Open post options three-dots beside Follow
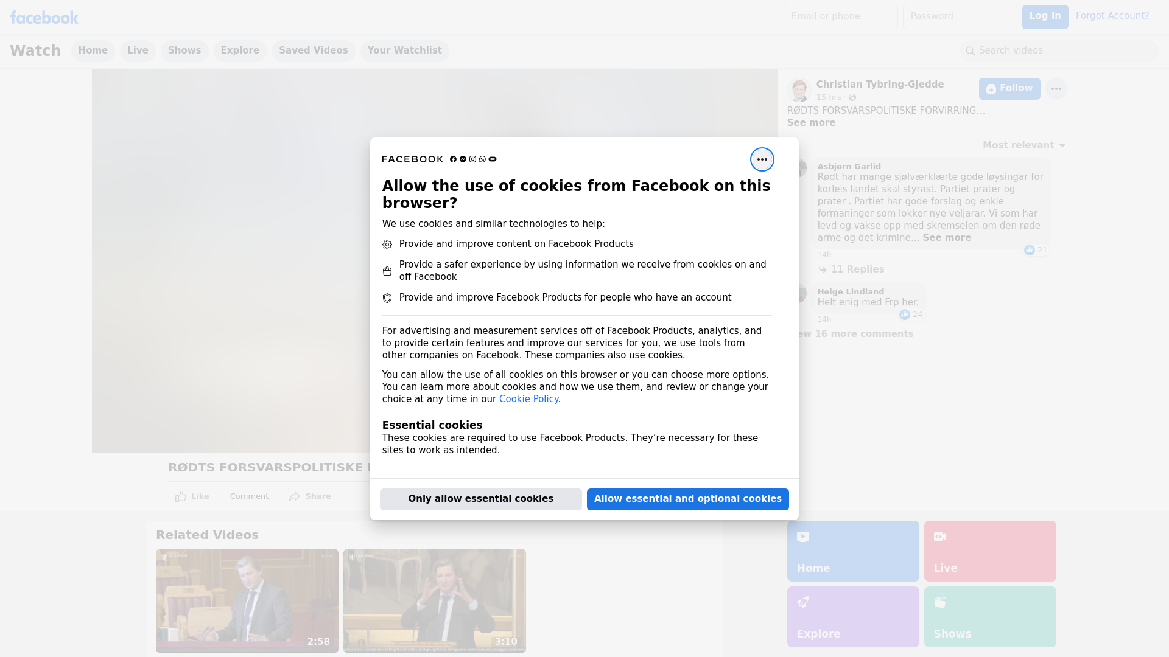 (1056, 89)
